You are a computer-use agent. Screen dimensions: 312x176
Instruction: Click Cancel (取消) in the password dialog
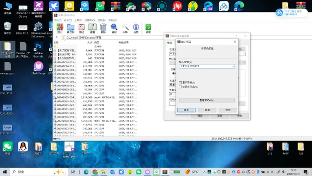207,110
